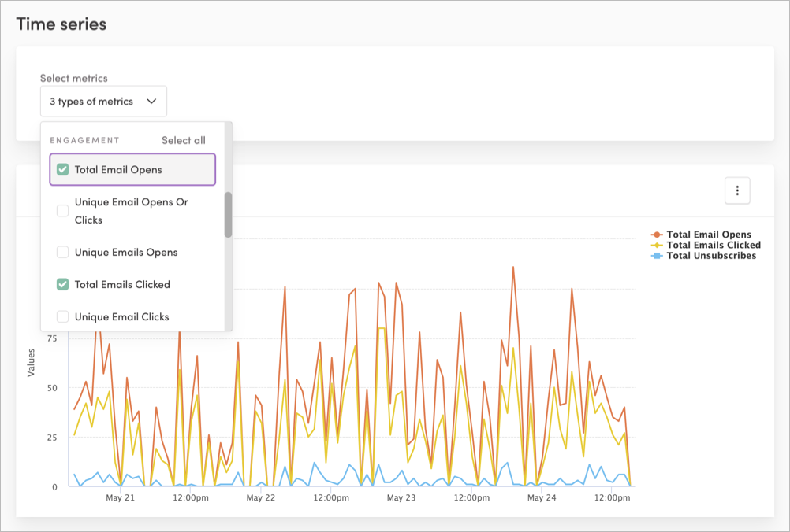Image resolution: width=790 pixels, height=532 pixels.
Task: Click the Total Unsubscribes legend label text
Action: click(x=714, y=256)
